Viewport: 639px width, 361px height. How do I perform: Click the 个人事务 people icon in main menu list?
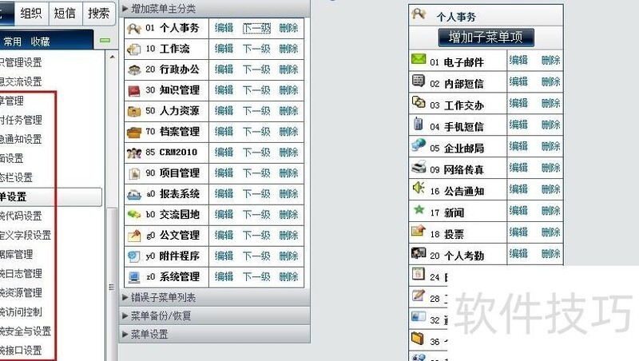click(134, 29)
